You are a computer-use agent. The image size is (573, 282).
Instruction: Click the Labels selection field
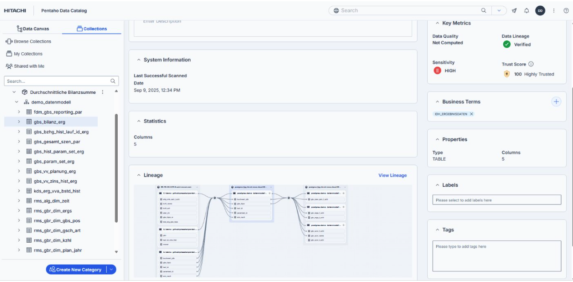[496, 200]
